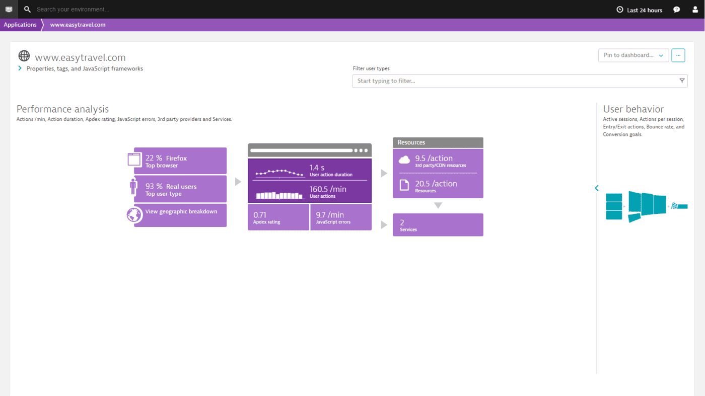Select the www.easytravel.com breadcrumb tab

point(77,24)
